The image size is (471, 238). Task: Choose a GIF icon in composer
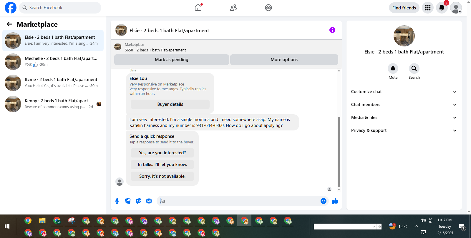coord(149,201)
